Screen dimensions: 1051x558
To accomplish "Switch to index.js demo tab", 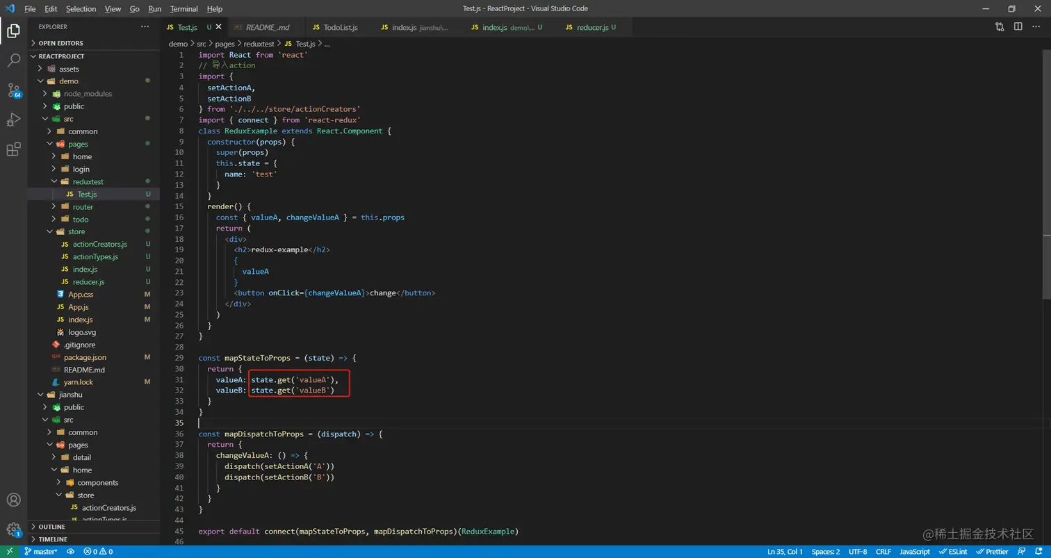I will click(x=510, y=27).
